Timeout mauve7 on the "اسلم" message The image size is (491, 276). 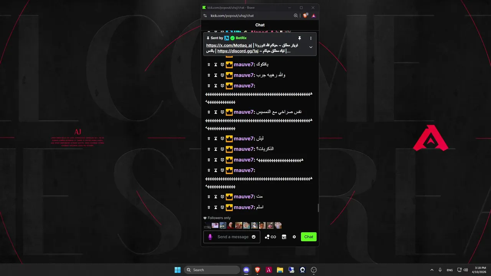click(216, 207)
